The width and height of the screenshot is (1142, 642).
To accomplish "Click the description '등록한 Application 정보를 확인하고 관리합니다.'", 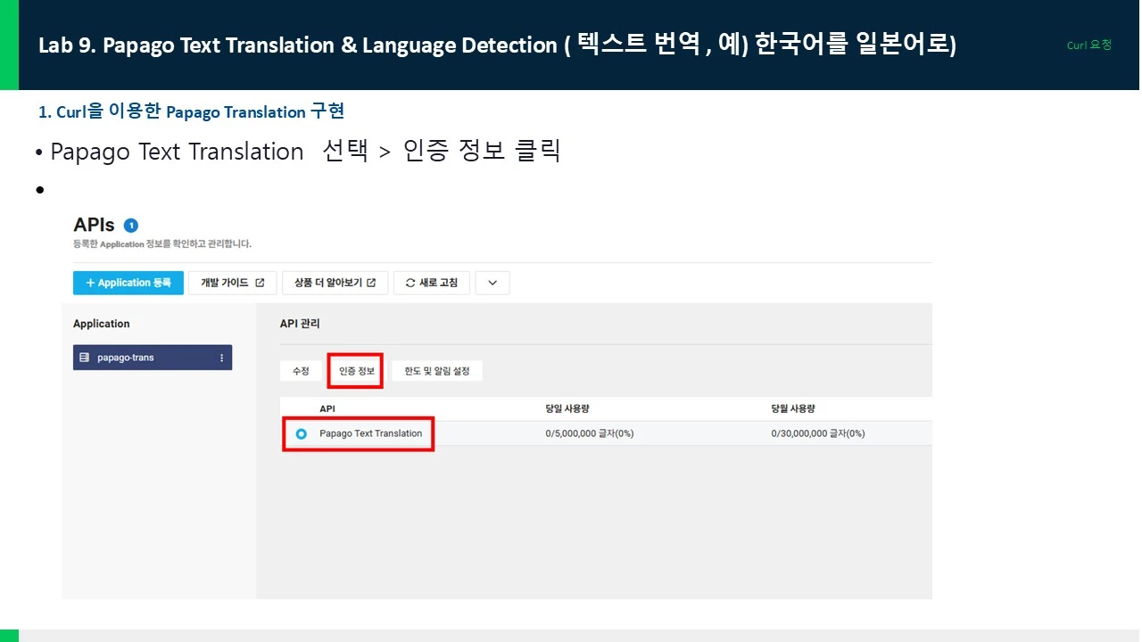I will coord(162,243).
